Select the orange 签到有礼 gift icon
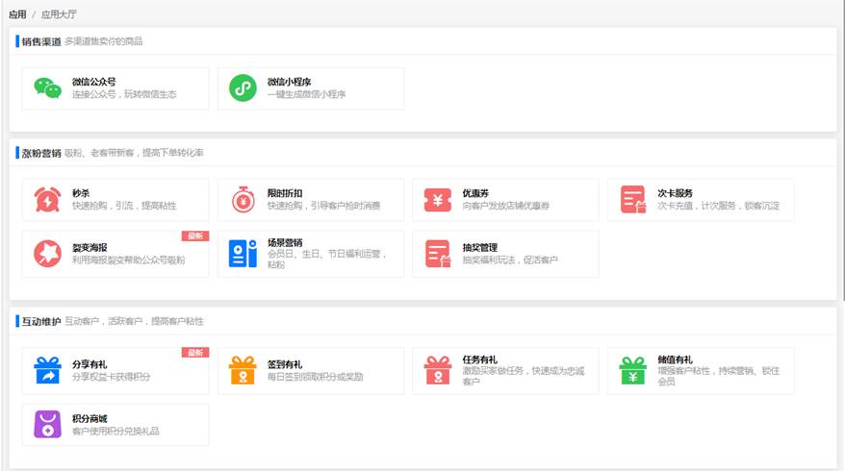The image size is (845, 471). coord(243,370)
